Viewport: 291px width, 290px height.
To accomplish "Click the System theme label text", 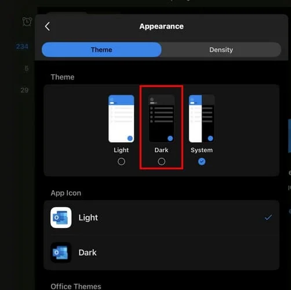I will pyautogui.click(x=202, y=150).
